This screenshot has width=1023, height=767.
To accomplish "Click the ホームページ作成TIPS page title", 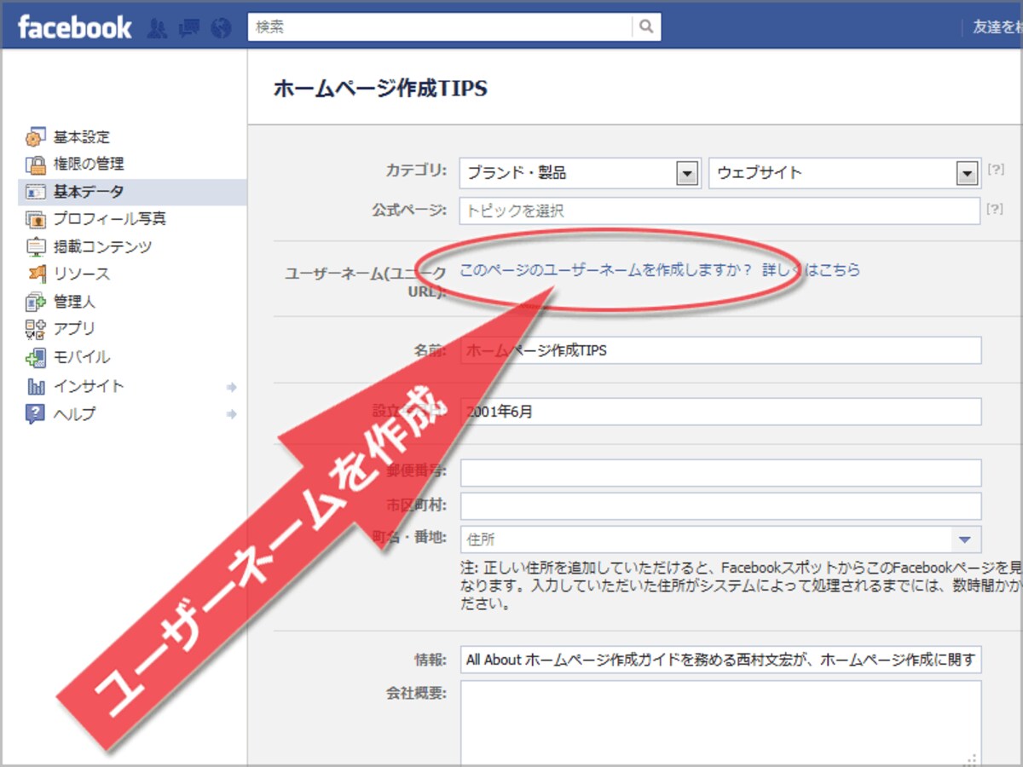I will coord(381,89).
